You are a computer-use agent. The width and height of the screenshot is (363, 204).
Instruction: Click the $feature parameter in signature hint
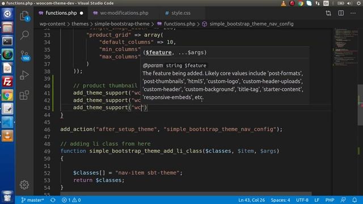click(159, 53)
